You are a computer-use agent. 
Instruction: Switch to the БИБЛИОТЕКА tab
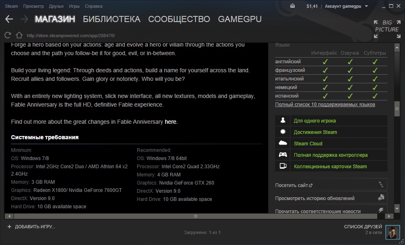tap(111, 19)
